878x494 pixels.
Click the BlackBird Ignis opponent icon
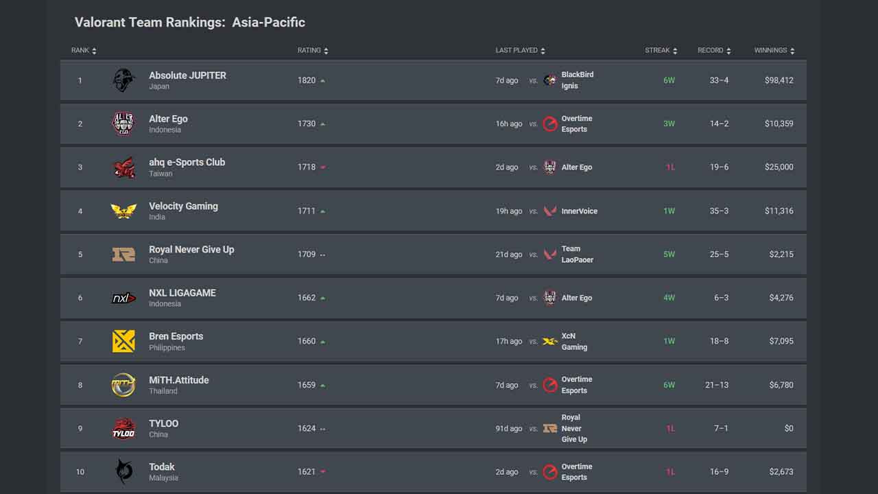pos(549,80)
